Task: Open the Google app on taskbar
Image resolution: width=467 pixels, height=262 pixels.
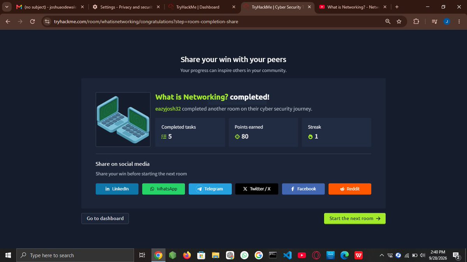Action: click(x=259, y=255)
